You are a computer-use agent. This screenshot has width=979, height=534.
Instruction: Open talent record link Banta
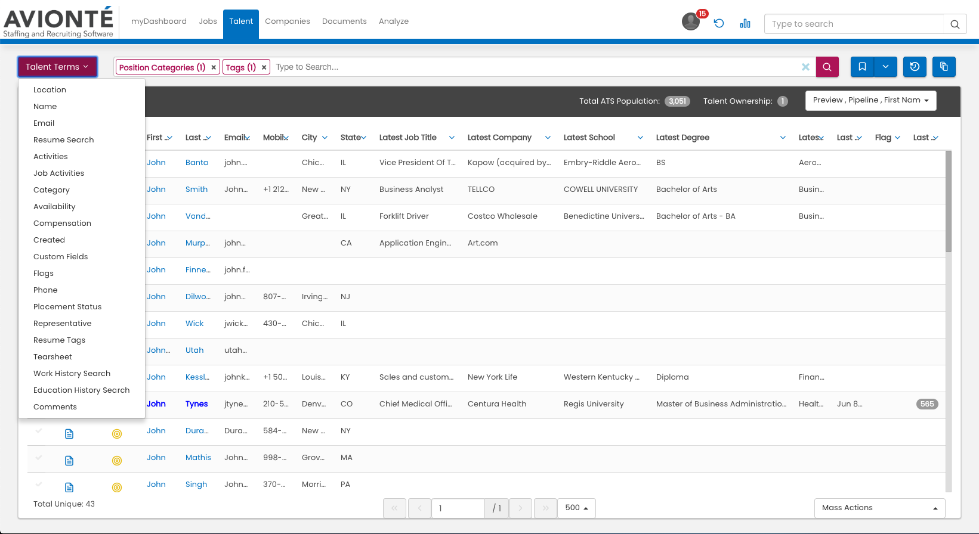(197, 163)
